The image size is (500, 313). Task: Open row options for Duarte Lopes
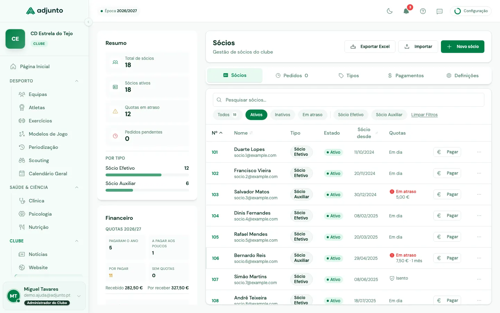[x=479, y=152]
